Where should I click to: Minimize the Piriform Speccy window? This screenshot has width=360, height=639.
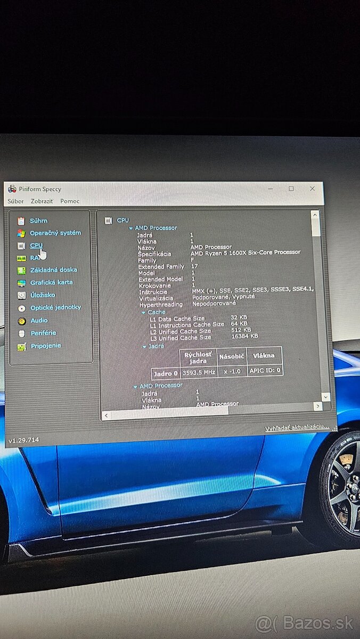271,189
